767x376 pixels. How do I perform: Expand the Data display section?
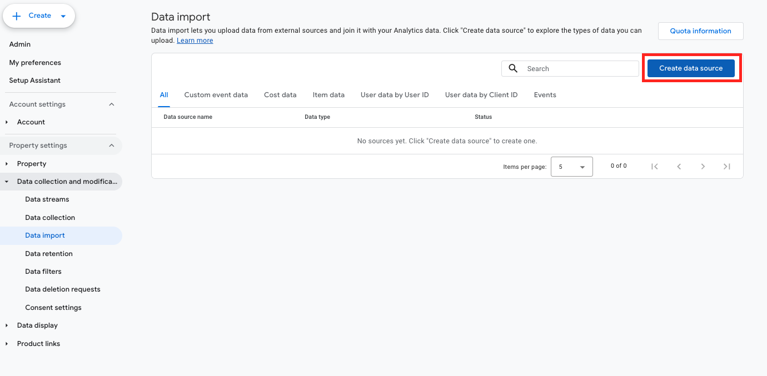(x=7, y=325)
